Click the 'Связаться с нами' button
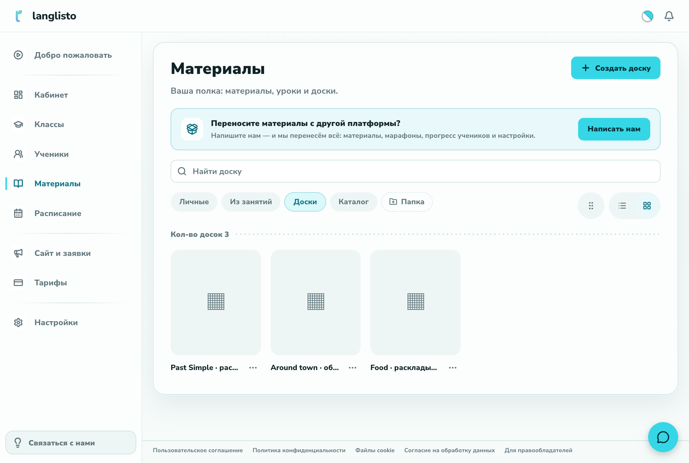This screenshot has width=689, height=463. (71, 443)
